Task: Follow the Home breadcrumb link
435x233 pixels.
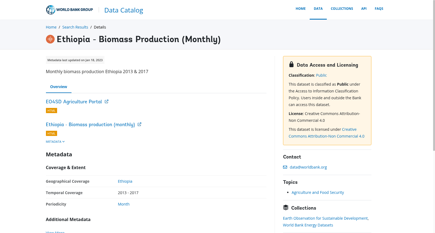Action: tap(51, 27)
